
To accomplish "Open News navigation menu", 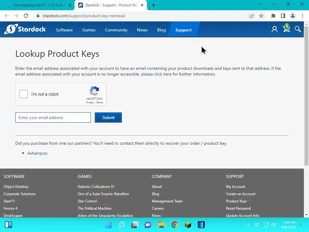I will 142,30.
